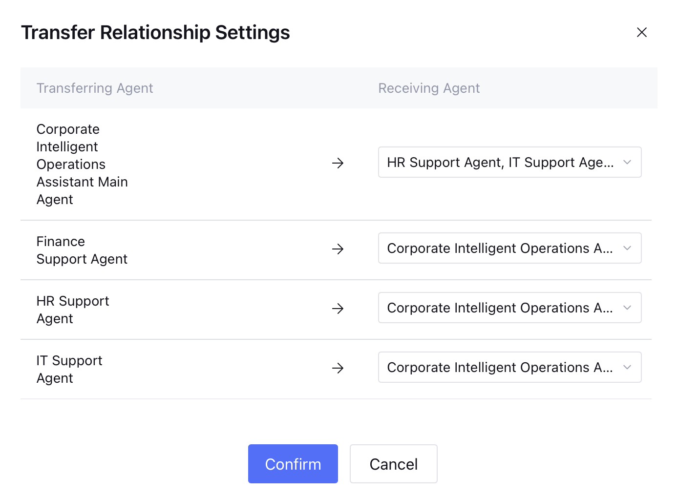The width and height of the screenshot is (678, 497).
Task: Select the Receiving Agent column header
Action: [x=428, y=88]
